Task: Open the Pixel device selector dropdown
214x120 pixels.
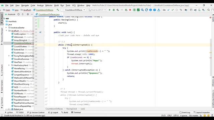Action: 97,10
